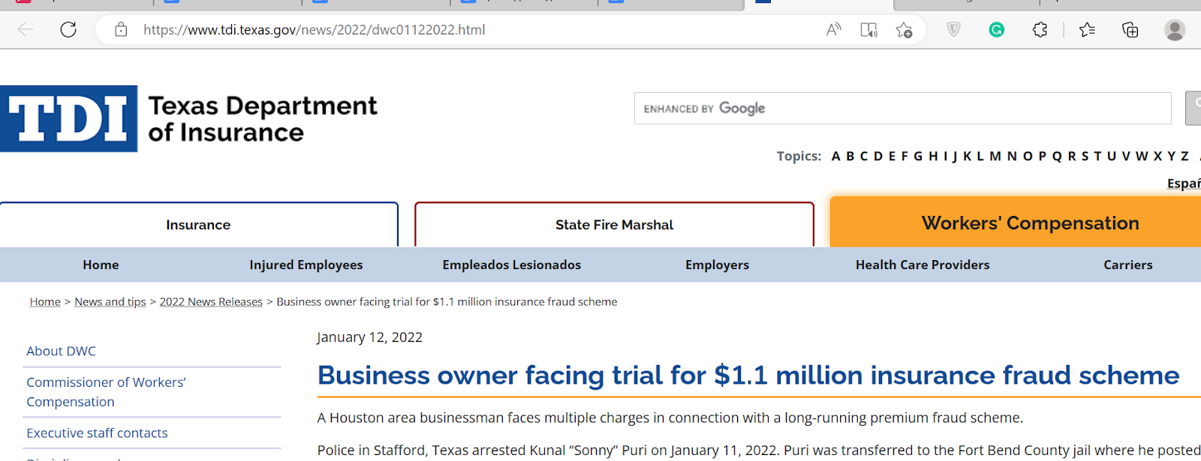Focus the Google enhanced search box

pyautogui.click(x=902, y=109)
